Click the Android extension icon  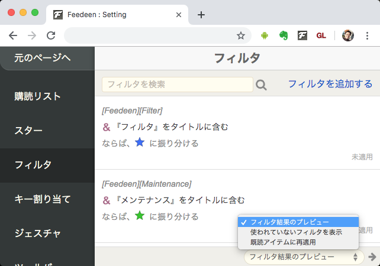(x=265, y=35)
